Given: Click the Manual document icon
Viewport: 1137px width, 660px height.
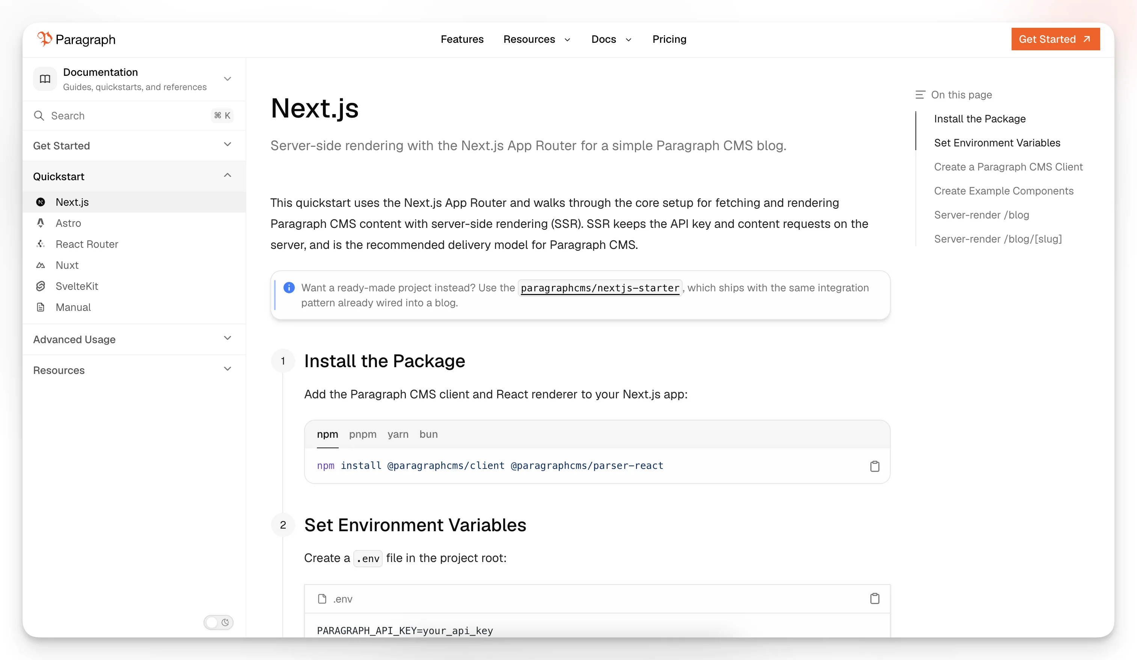Looking at the screenshot, I should click(x=41, y=307).
